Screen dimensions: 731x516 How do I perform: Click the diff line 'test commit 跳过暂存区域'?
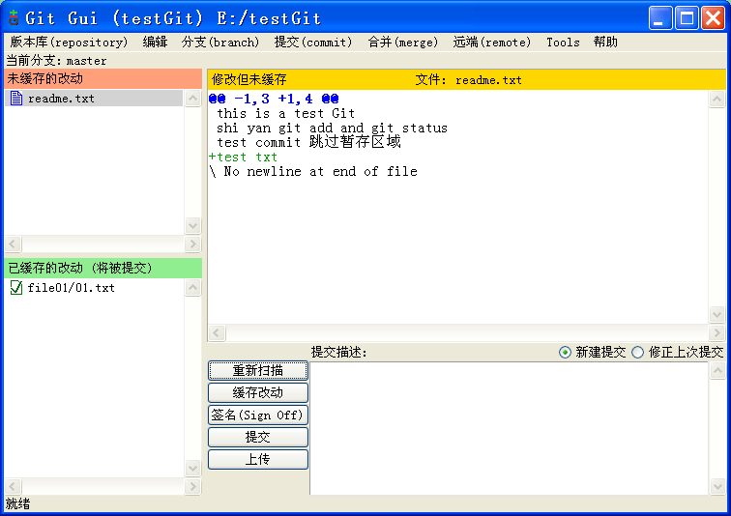[x=308, y=142]
